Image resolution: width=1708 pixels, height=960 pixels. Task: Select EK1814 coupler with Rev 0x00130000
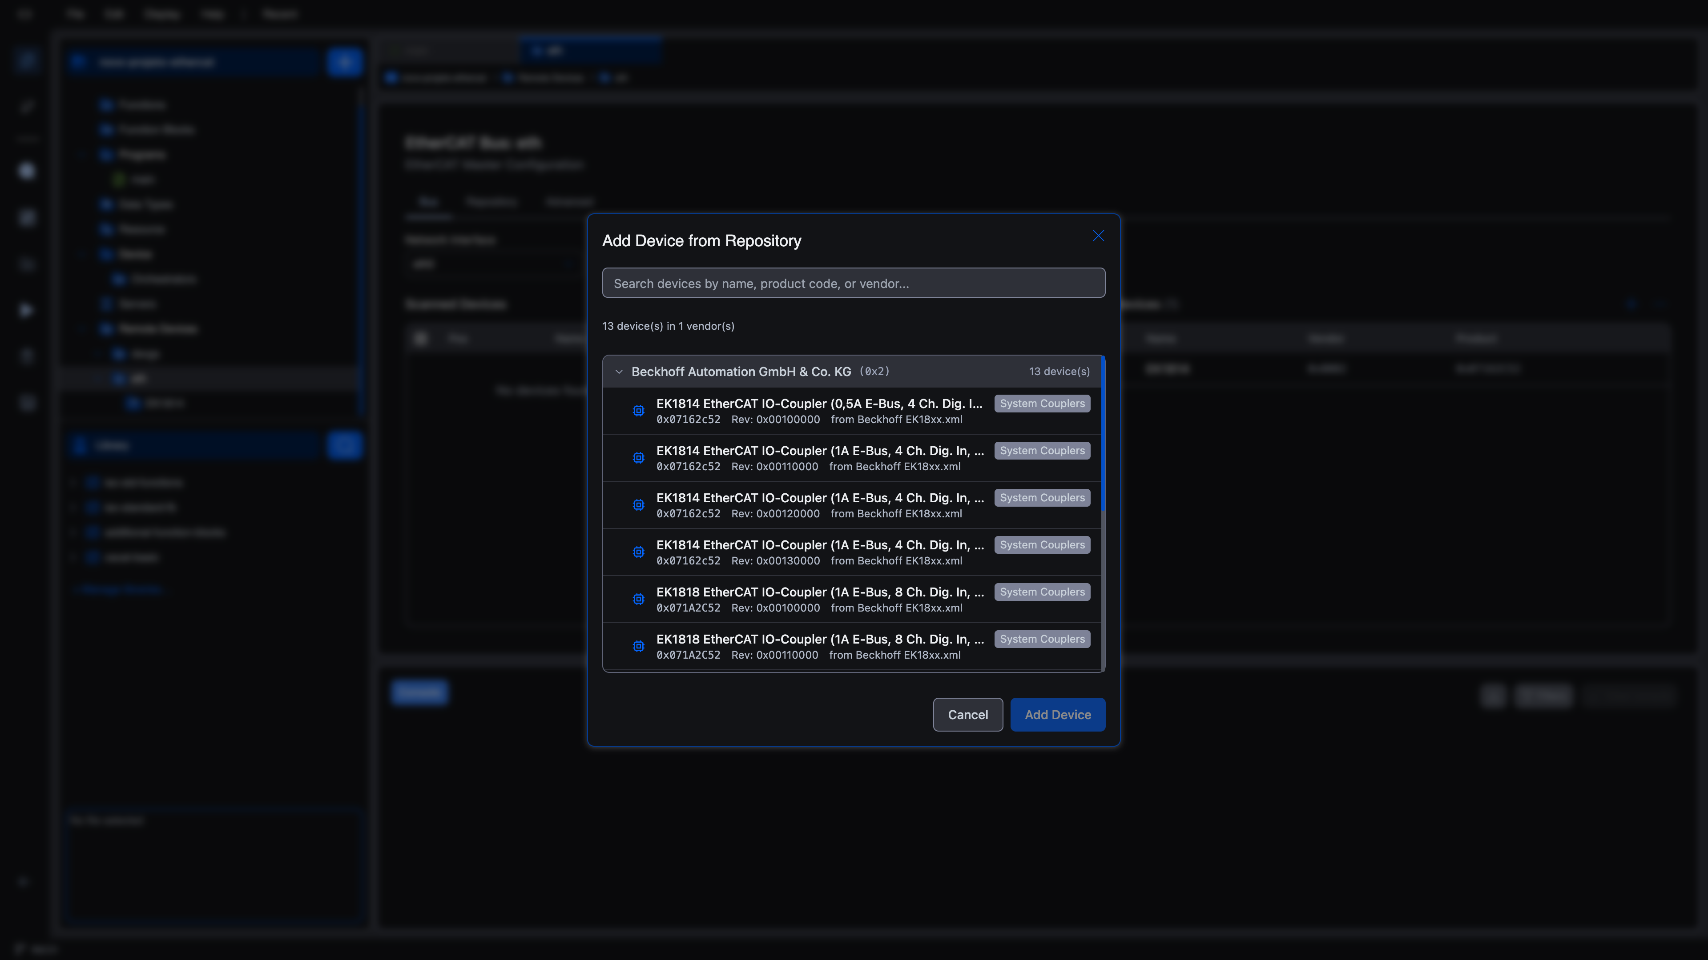tap(851, 552)
